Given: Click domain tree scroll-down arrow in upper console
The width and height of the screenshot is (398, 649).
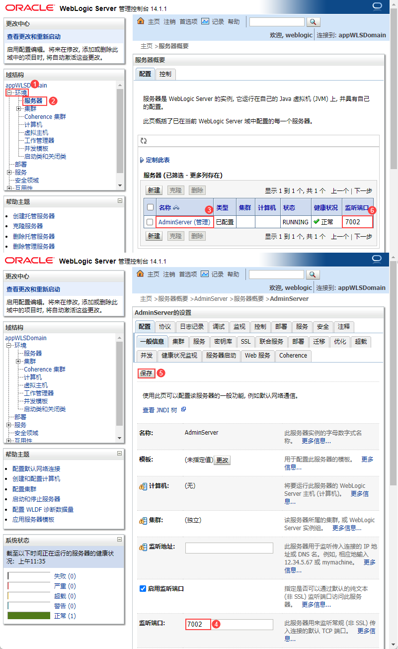Looking at the screenshot, I should (119, 185).
